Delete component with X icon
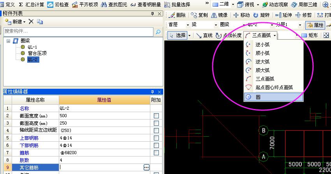Image resolution: width=331 pixels, height=174 pixels. coord(31,21)
